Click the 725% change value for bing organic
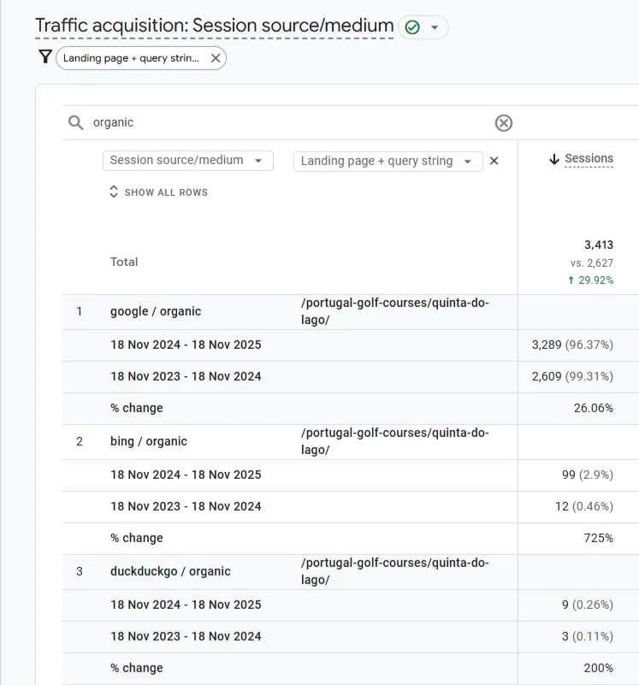Image resolution: width=639 pixels, height=685 pixels. click(x=598, y=538)
